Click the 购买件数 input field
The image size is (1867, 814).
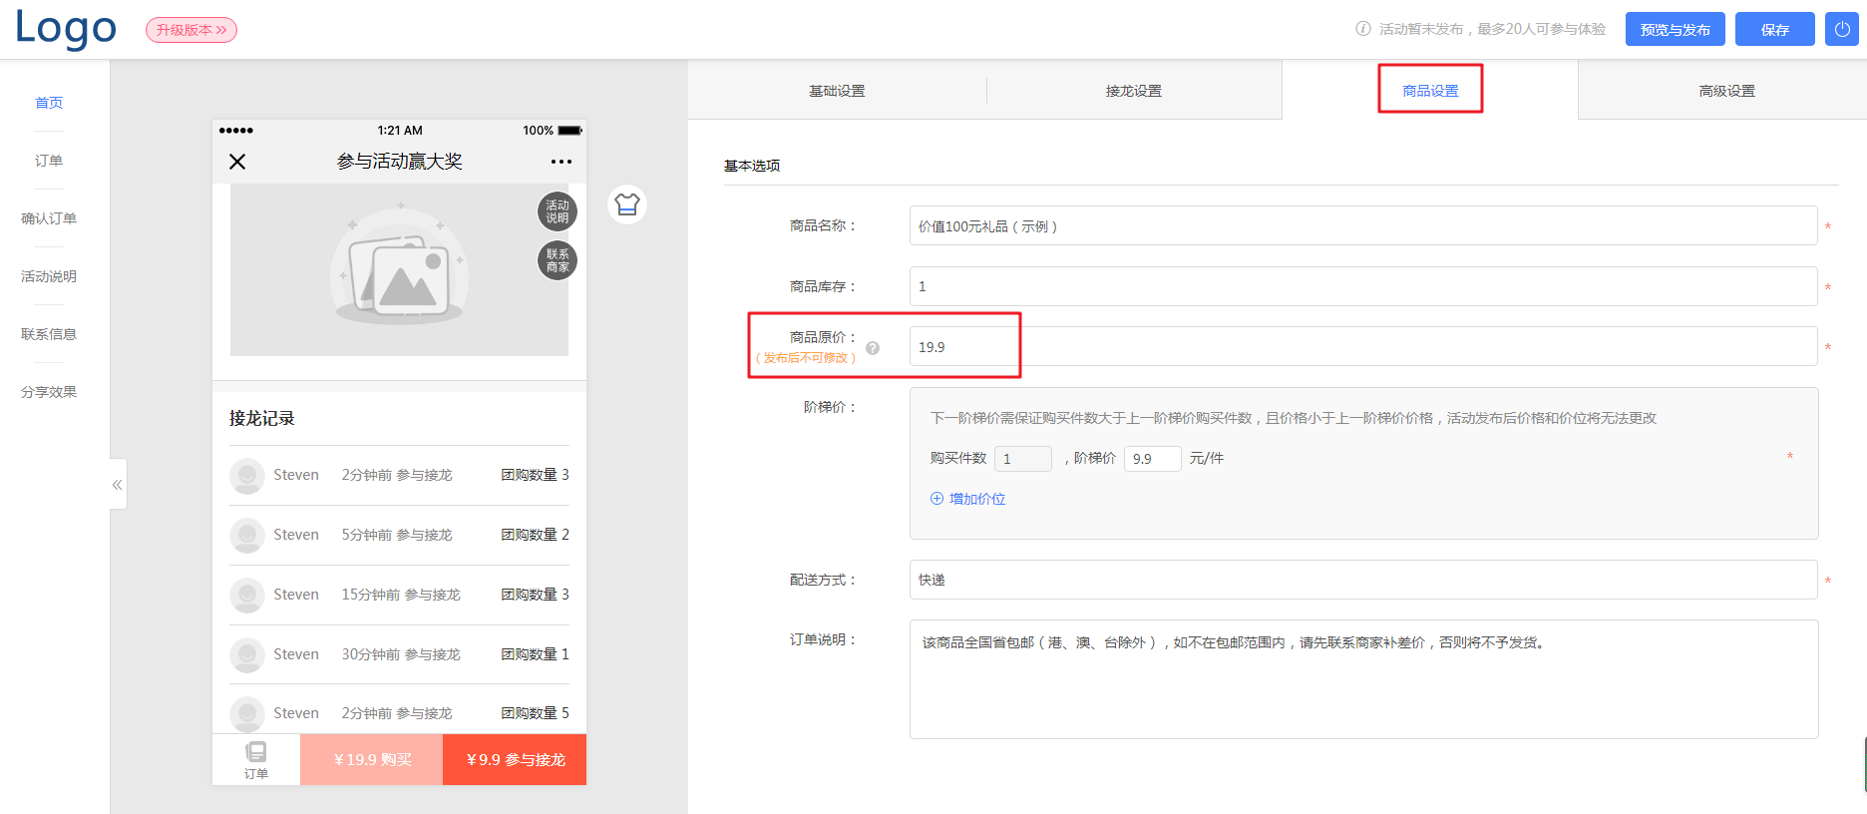click(1022, 459)
